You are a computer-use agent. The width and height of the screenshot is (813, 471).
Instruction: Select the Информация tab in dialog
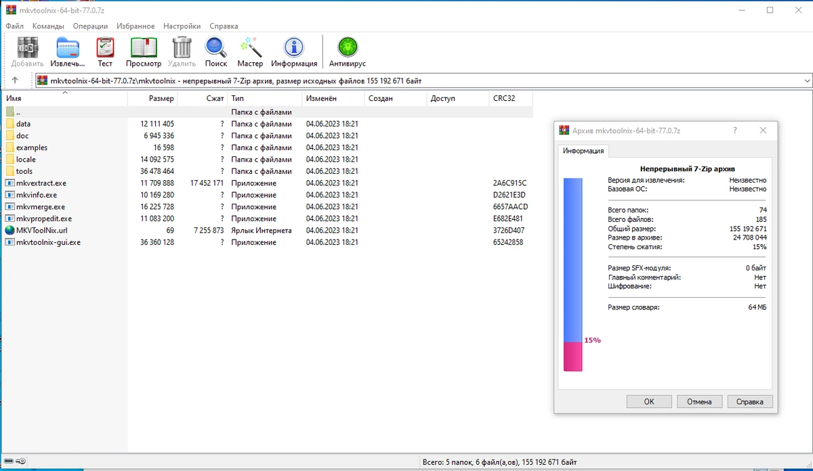tap(584, 151)
